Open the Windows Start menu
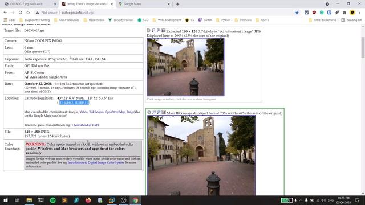Image resolution: width=365 pixels, height=205 pixels. [x=6, y=200]
